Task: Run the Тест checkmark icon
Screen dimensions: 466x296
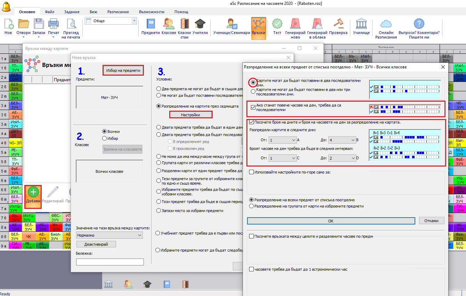Action: [x=277, y=24]
